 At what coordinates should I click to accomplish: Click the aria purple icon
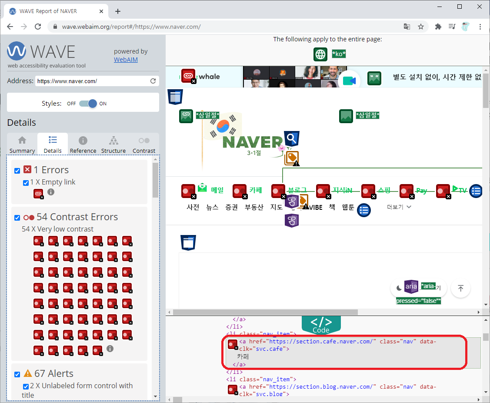click(x=411, y=286)
